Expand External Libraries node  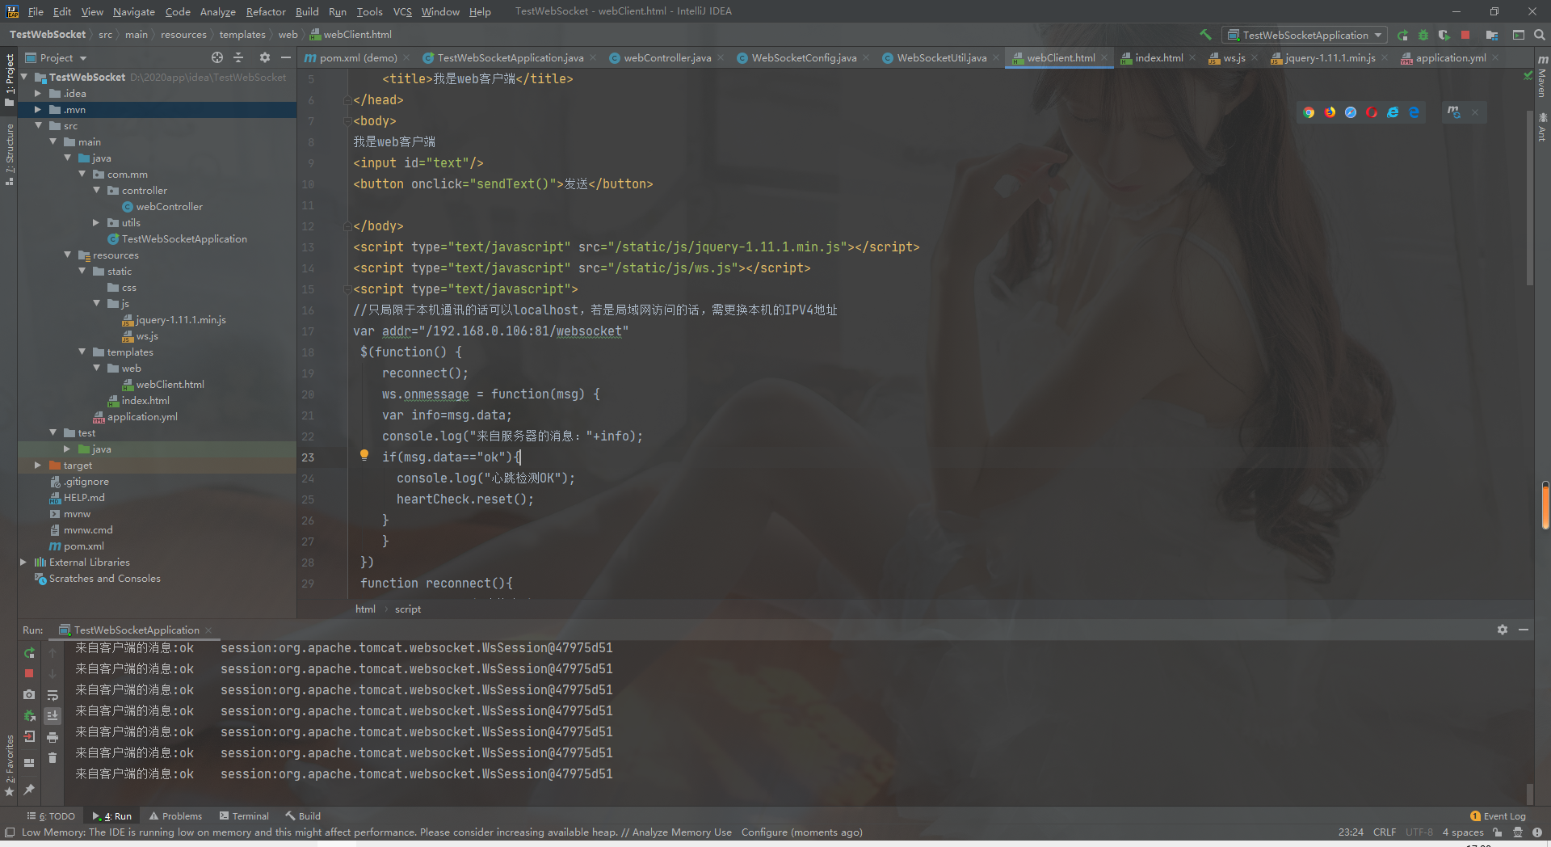point(23,563)
